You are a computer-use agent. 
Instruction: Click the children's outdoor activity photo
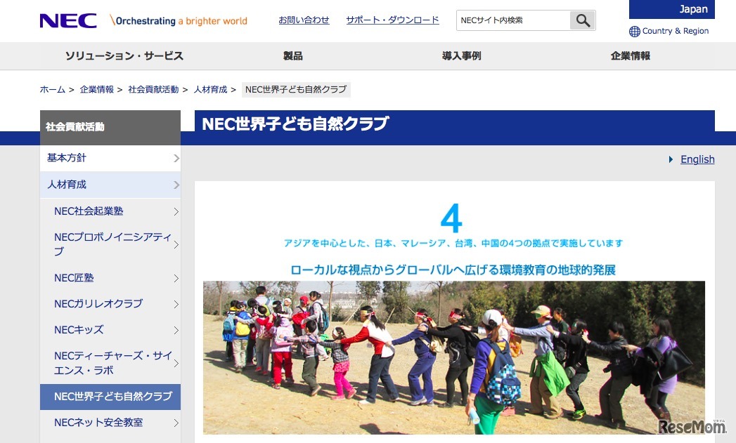click(x=454, y=357)
